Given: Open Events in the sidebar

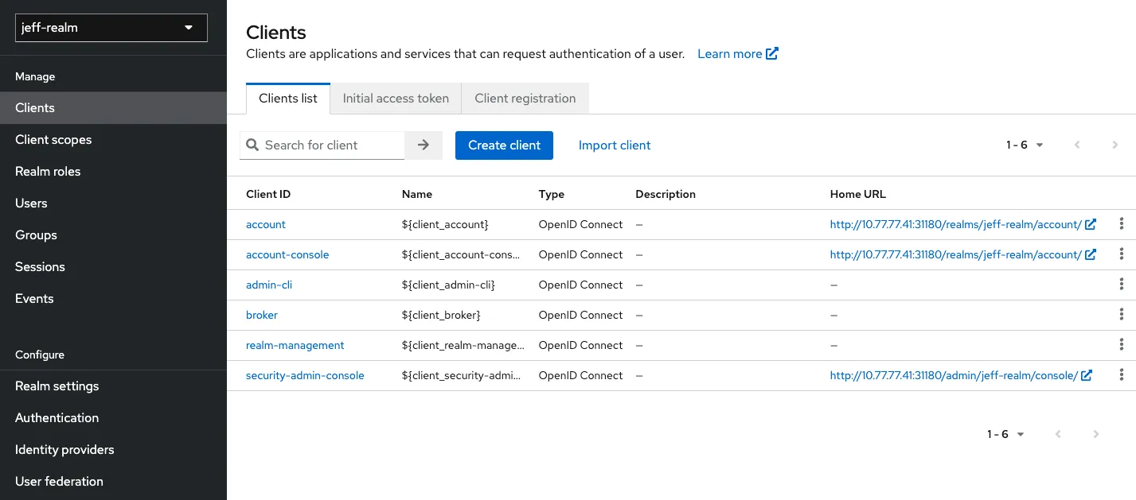Looking at the screenshot, I should tap(113, 298).
